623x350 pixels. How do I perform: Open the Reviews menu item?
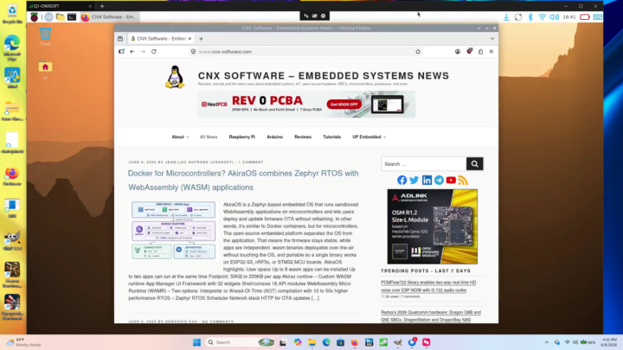click(x=303, y=137)
